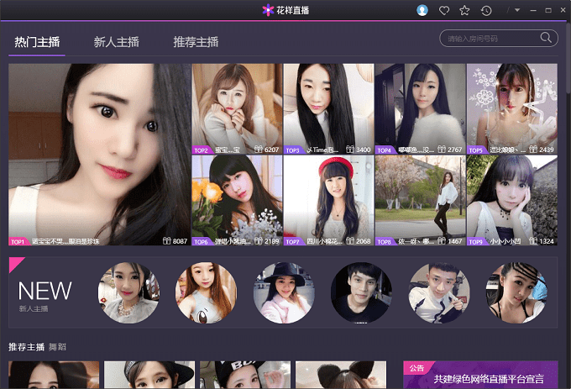Expand the title bar dropdown arrow menu
This screenshot has height=389, width=571.
pyautogui.click(x=517, y=10)
